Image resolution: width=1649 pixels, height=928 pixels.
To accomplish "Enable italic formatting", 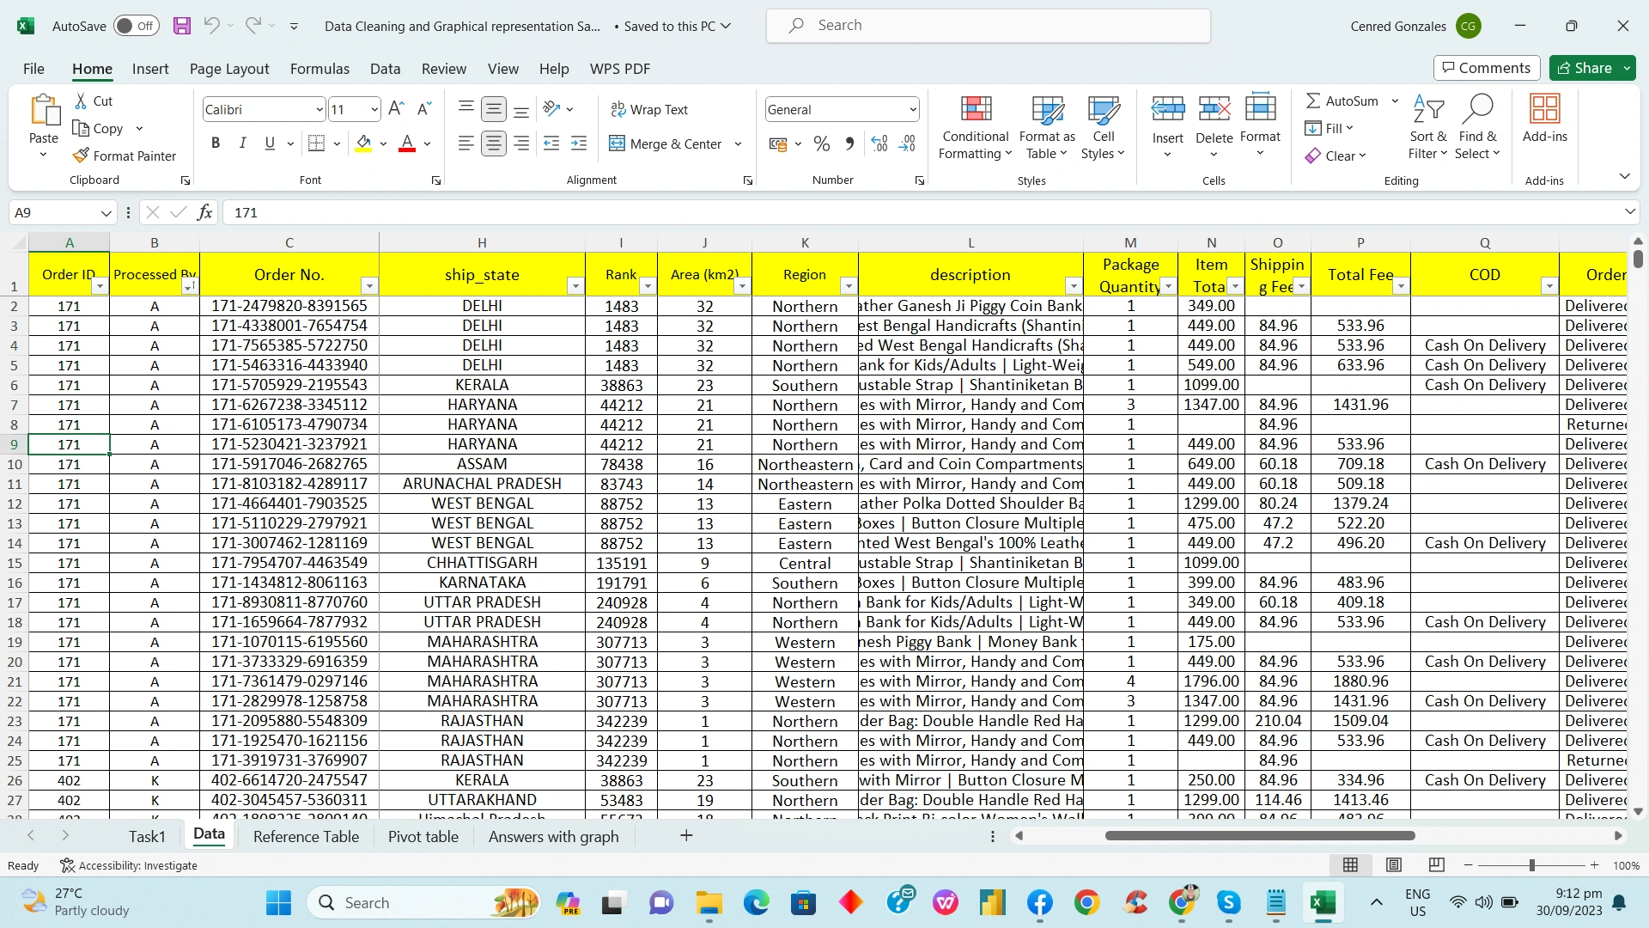I will (242, 143).
